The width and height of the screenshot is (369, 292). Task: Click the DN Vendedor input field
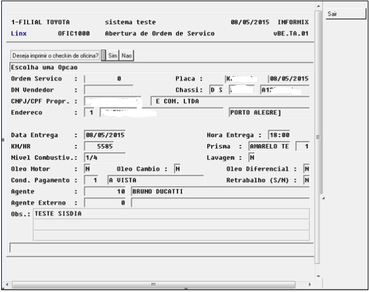(x=109, y=90)
